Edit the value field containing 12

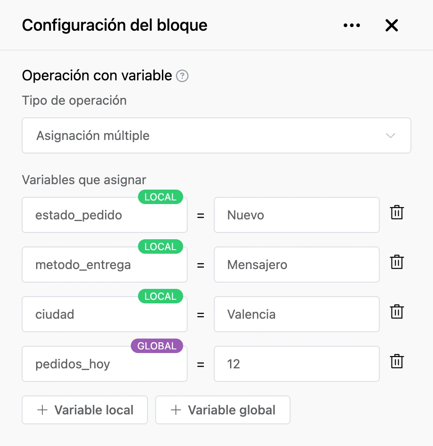[x=297, y=364]
